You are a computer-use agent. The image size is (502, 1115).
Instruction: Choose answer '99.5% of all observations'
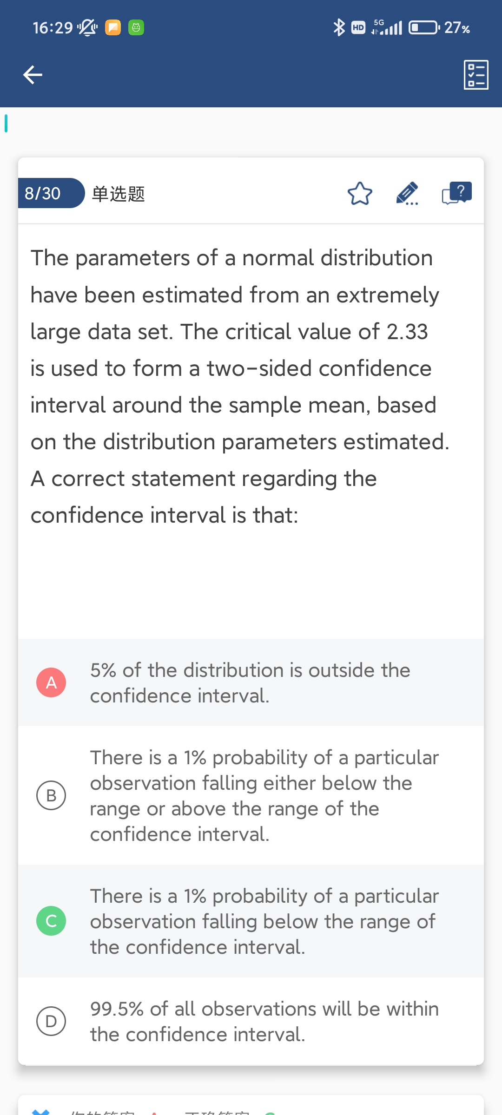(x=264, y=1022)
